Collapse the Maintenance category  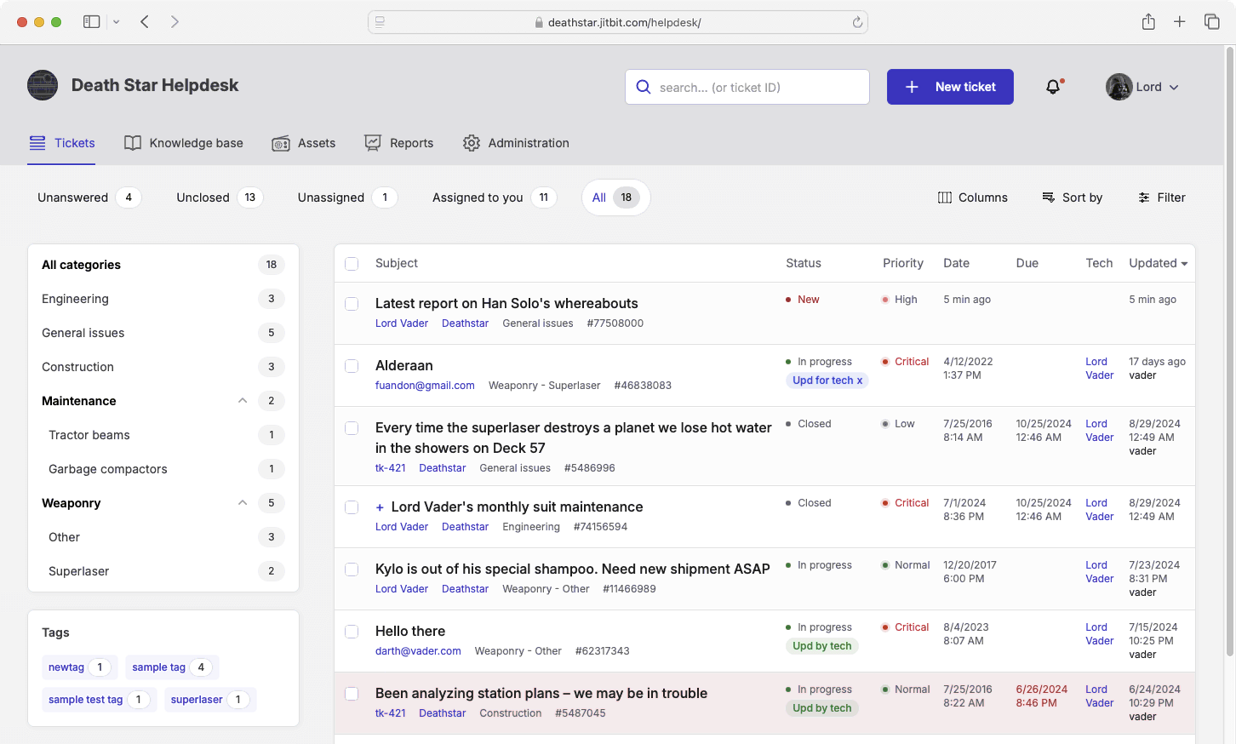coord(243,401)
